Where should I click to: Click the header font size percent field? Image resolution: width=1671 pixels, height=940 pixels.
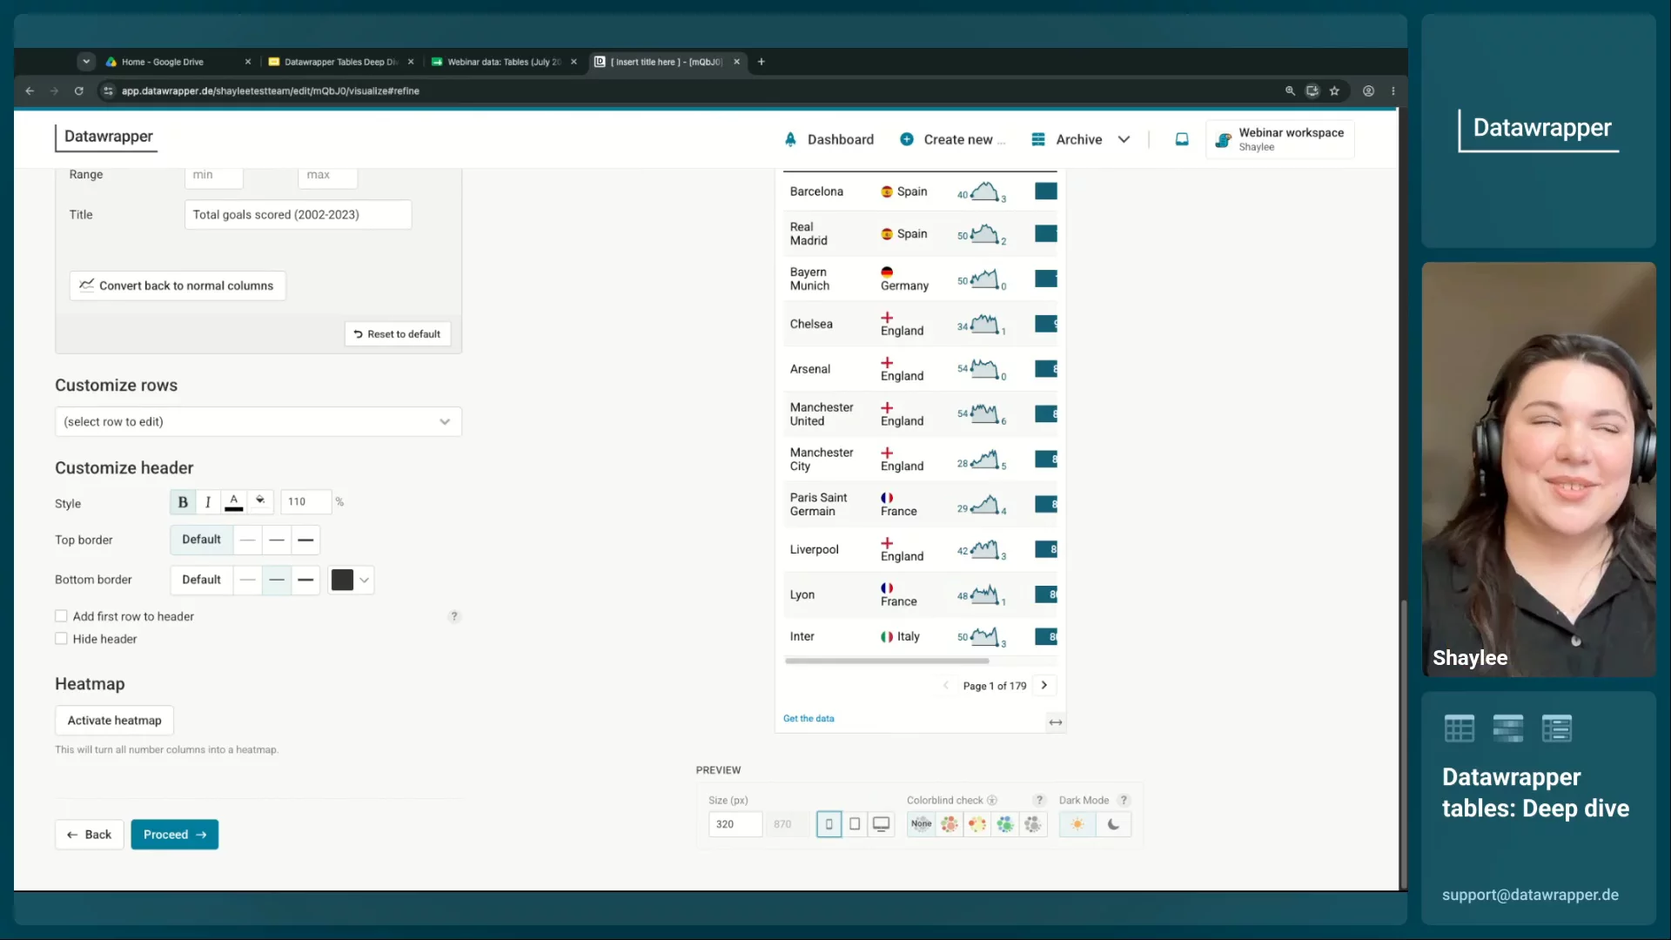[x=305, y=502]
